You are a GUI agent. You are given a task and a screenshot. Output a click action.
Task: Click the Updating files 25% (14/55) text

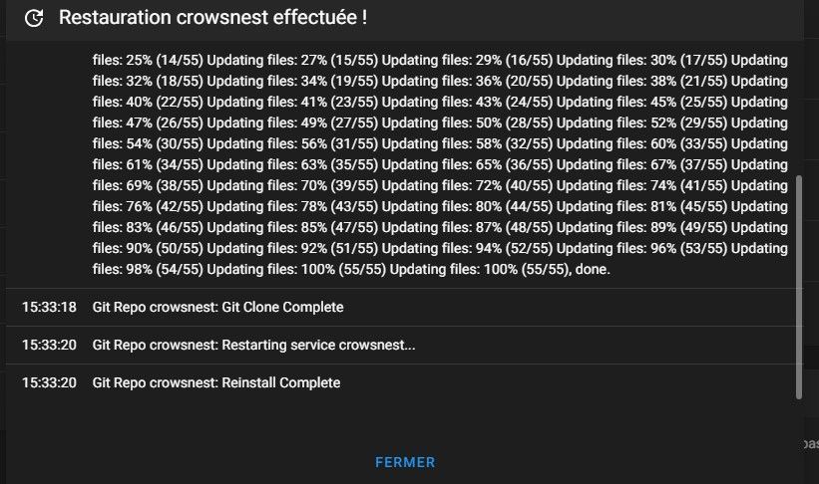[x=148, y=61]
